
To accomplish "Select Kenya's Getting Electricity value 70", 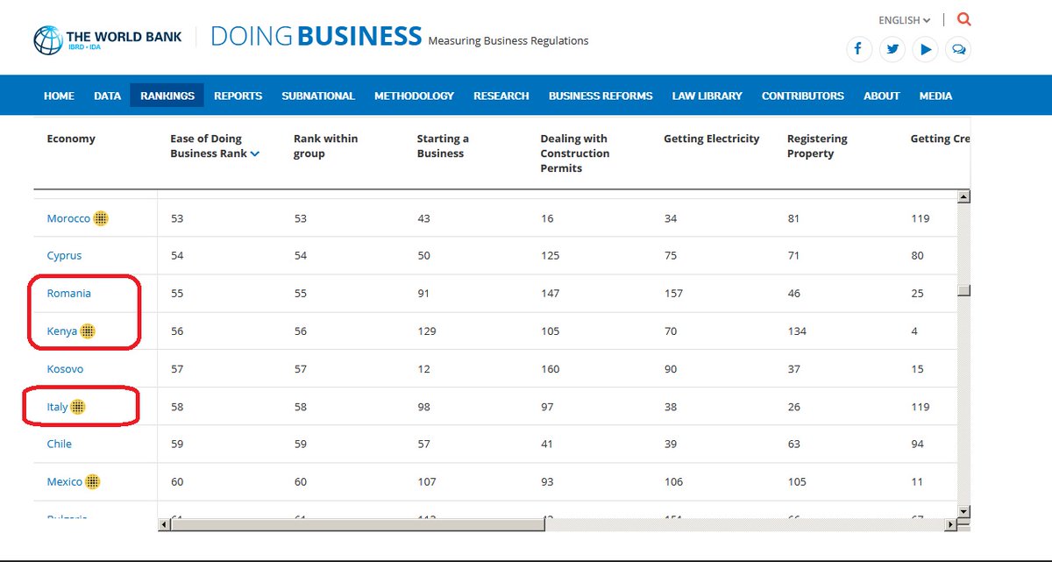I will pyautogui.click(x=671, y=331).
